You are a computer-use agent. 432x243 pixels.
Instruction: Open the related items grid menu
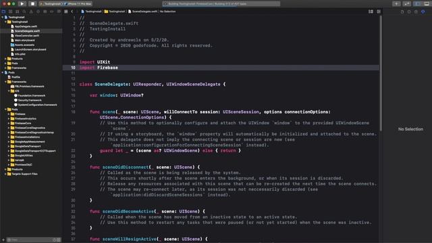66,11
